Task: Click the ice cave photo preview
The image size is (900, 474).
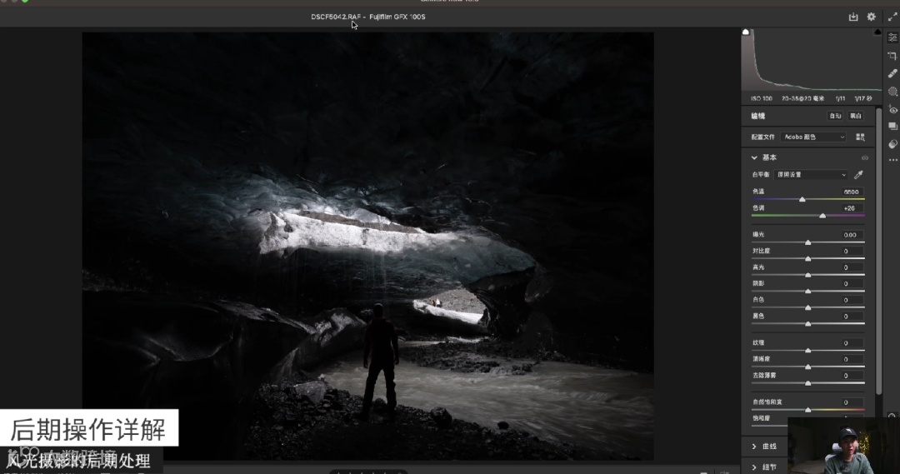Action: coord(368,246)
